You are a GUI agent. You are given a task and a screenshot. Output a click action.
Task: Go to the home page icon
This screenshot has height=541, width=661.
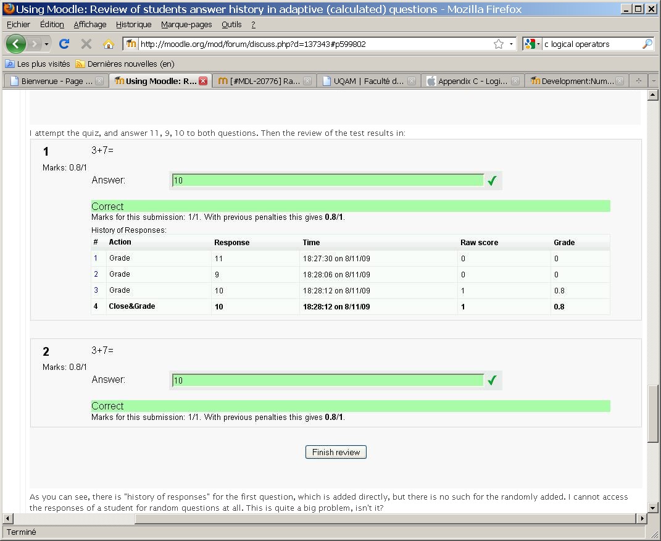coord(109,44)
